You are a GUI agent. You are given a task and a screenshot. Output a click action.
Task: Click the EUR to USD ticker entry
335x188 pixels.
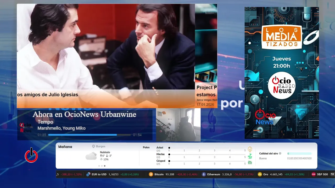pyautogui.click(x=113, y=174)
